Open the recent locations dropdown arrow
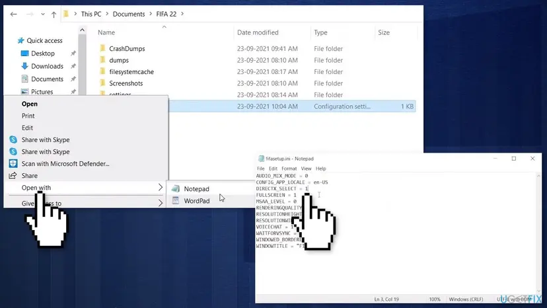The image size is (547, 308). (42, 15)
